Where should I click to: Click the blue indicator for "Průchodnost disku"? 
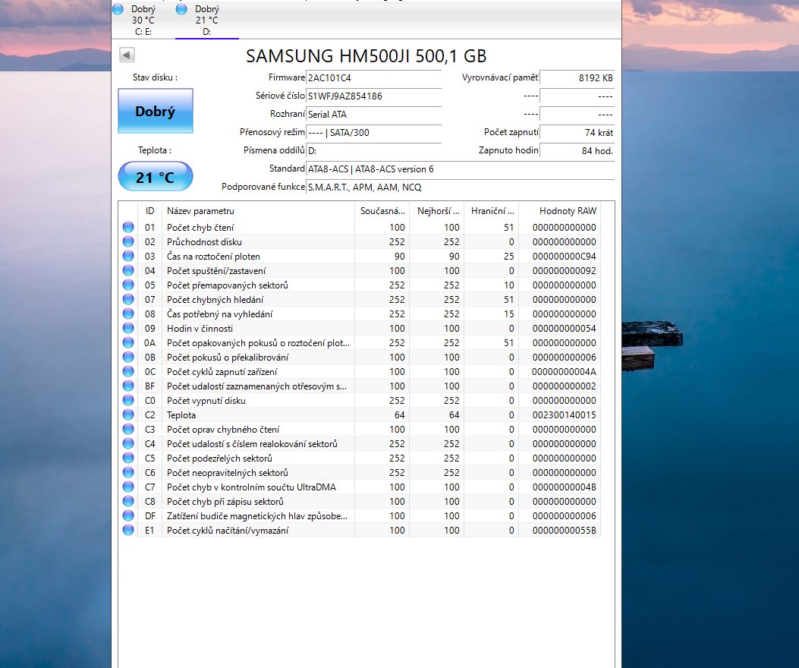click(127, 241)
